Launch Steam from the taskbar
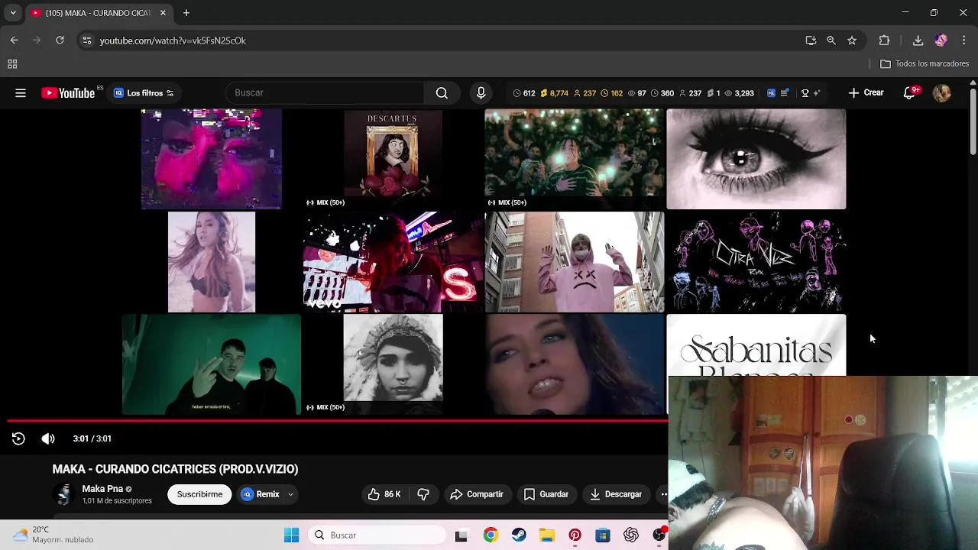 (x=519, y=535)
